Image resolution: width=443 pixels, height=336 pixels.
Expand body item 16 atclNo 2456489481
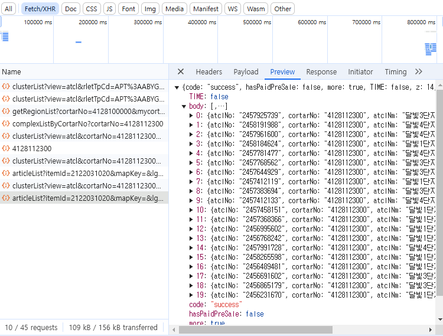click(191, 267)
